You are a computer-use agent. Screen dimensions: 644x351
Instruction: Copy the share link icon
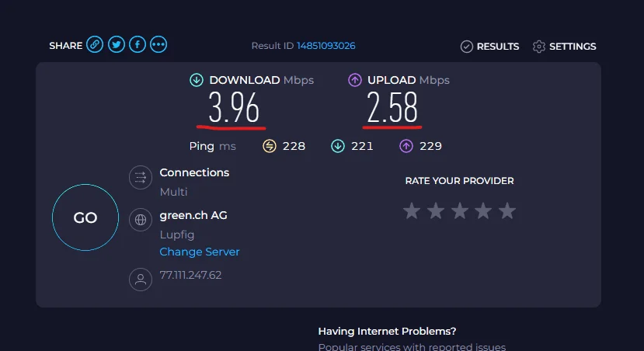(x=95, y=44)
